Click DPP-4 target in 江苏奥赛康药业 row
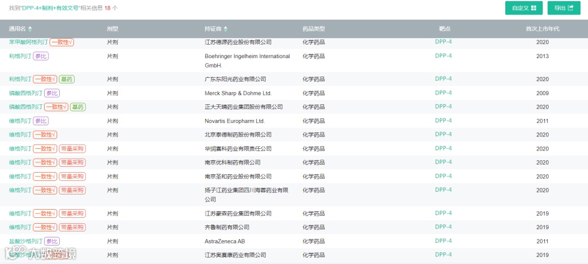 pos(443,254)
